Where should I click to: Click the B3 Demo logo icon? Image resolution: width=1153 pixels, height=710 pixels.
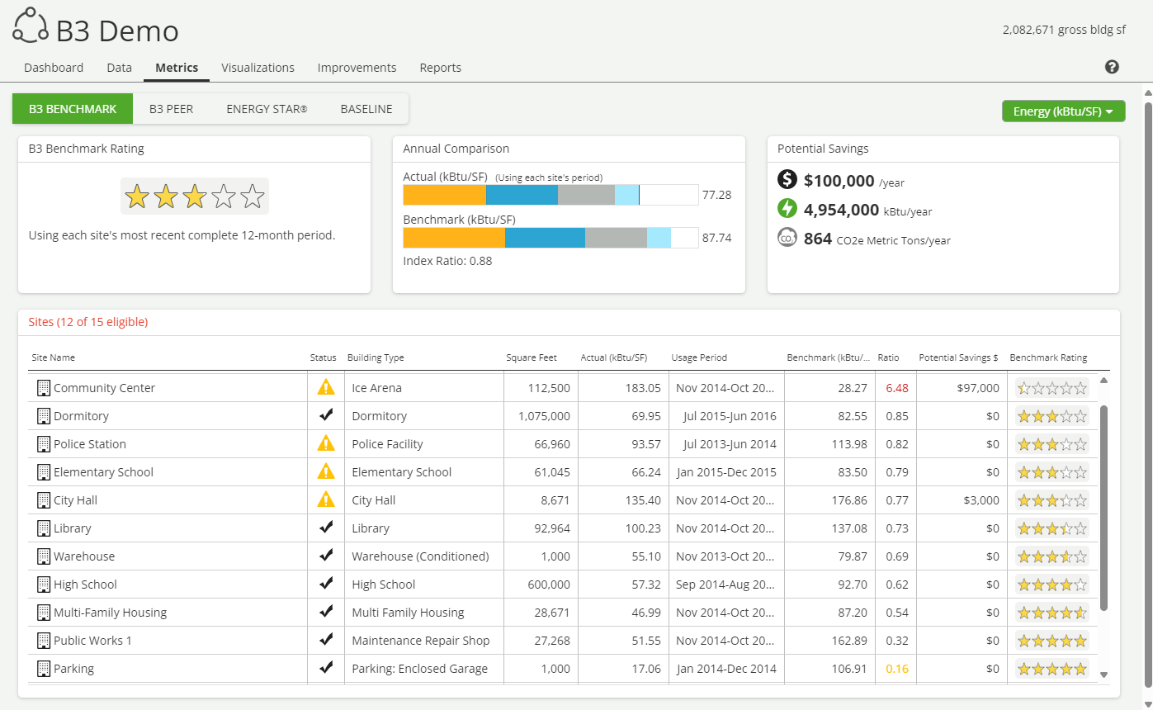tap(31, 25)
